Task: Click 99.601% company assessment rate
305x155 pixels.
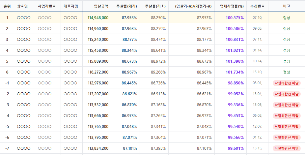Action: click(236, 149)
